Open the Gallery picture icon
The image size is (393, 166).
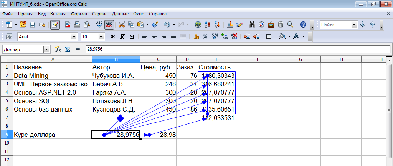271,25
